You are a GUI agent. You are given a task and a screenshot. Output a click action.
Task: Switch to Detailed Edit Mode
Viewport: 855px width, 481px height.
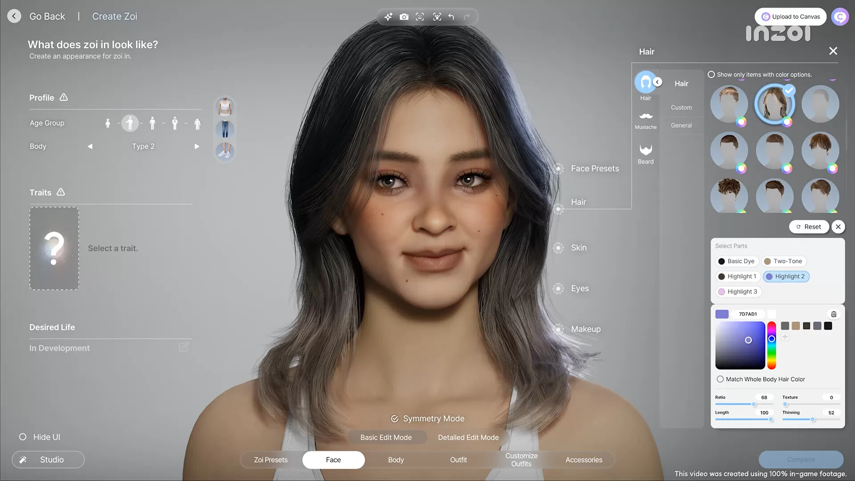[x=468, y=437]
